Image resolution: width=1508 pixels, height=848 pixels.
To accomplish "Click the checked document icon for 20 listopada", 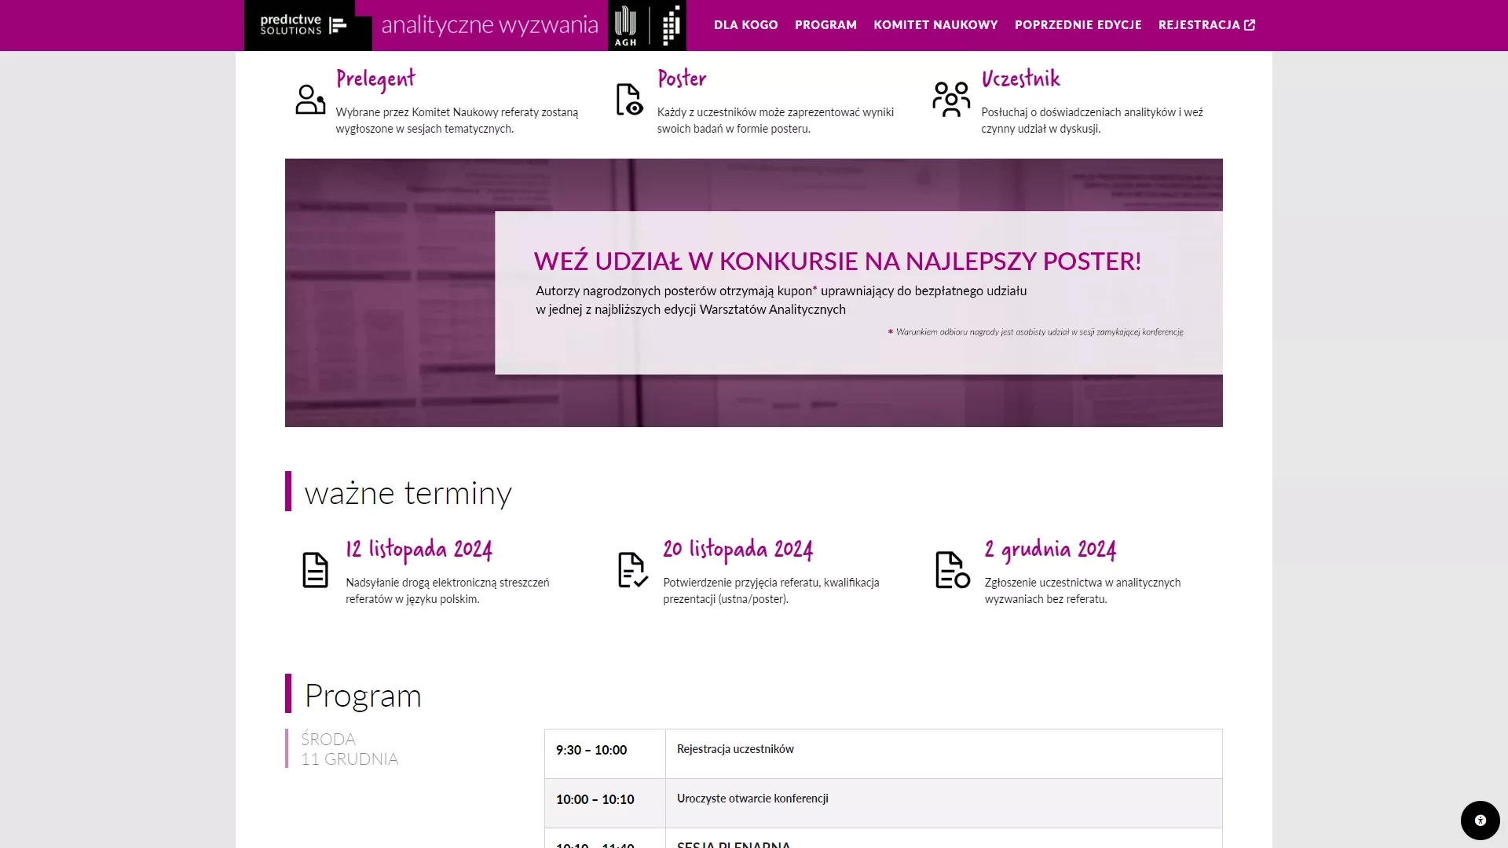I will pos(632,570).
